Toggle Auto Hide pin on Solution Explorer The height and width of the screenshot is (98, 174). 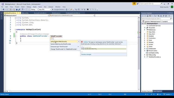tap(170, 13)
